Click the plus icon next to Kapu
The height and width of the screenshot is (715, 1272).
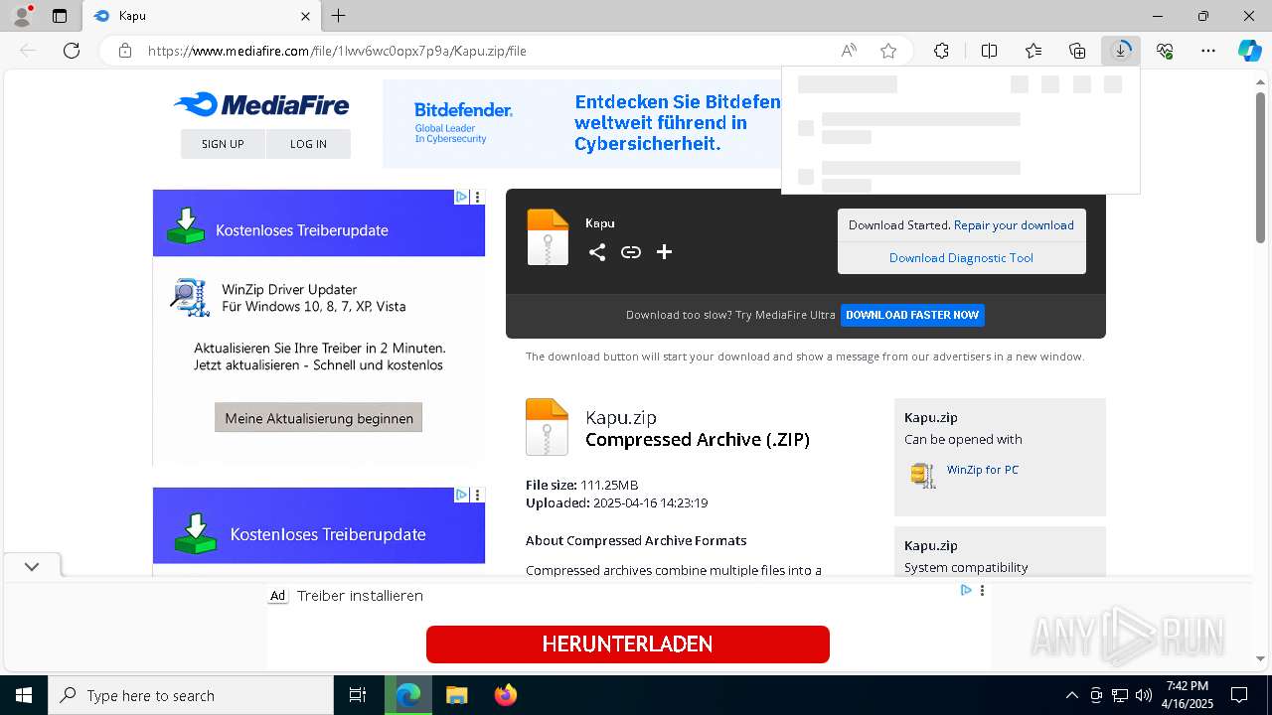click(x=665, y=252)
